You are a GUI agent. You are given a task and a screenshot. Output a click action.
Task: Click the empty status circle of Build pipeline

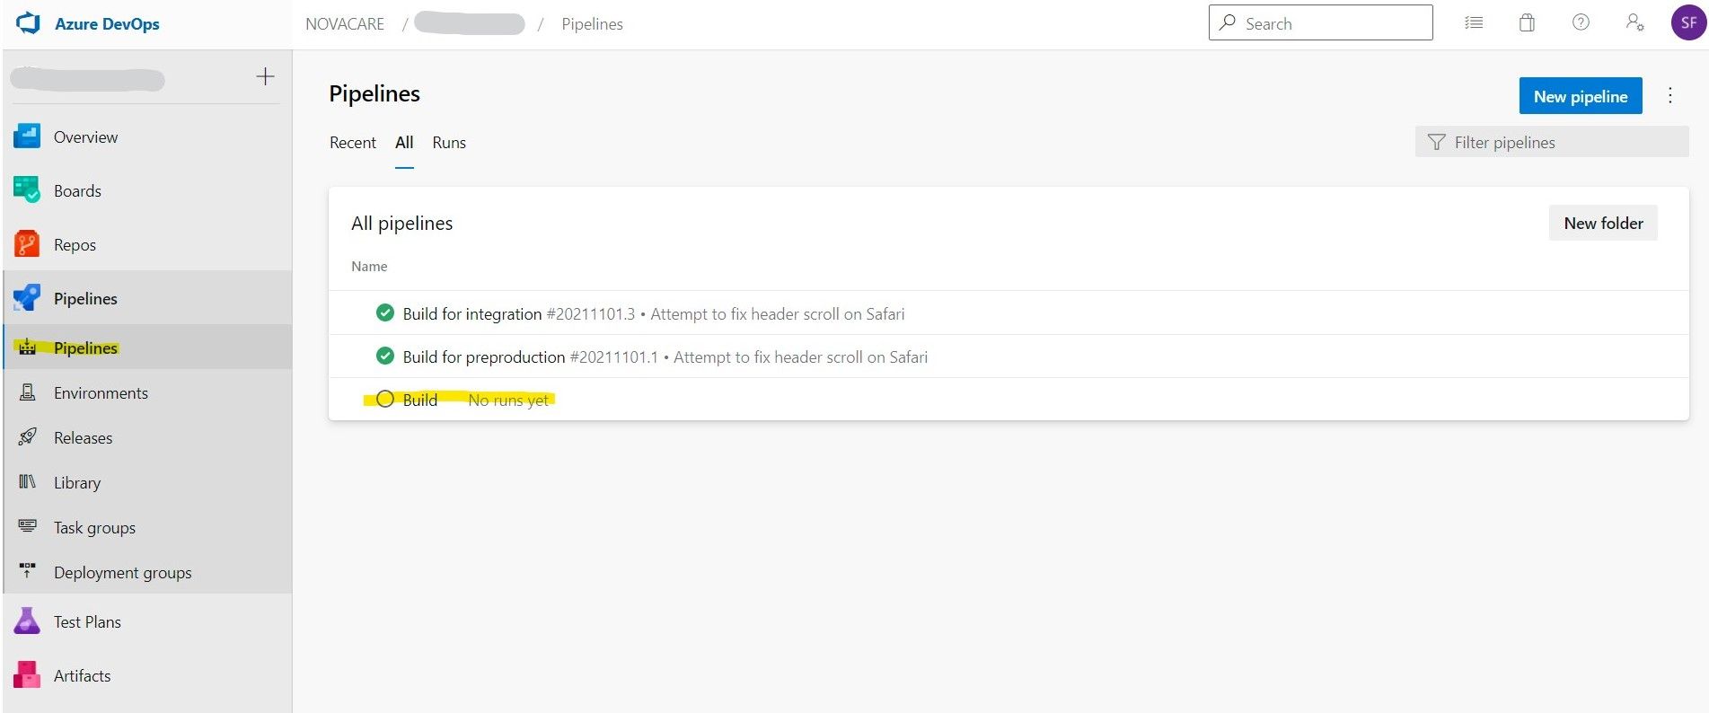[x=385, y=400]
